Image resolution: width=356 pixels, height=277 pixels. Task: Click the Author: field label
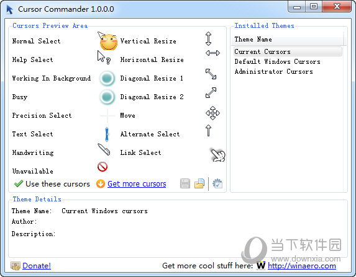(24, 221)
